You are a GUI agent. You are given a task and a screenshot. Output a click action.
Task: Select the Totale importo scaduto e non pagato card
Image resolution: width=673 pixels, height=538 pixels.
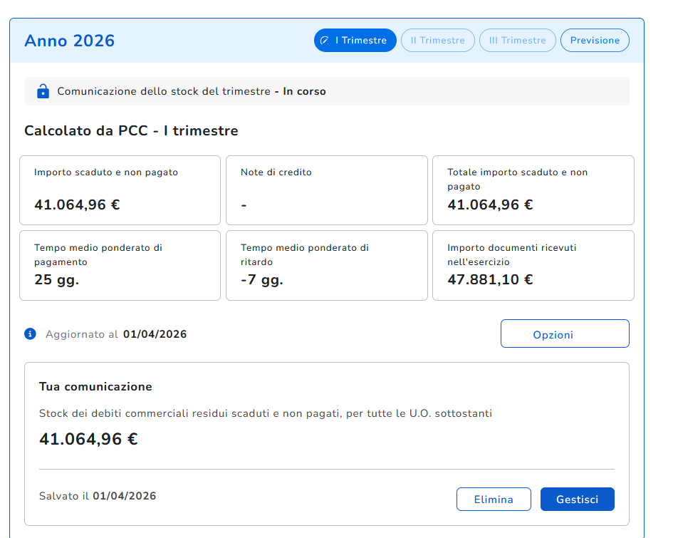click(533, 190)
